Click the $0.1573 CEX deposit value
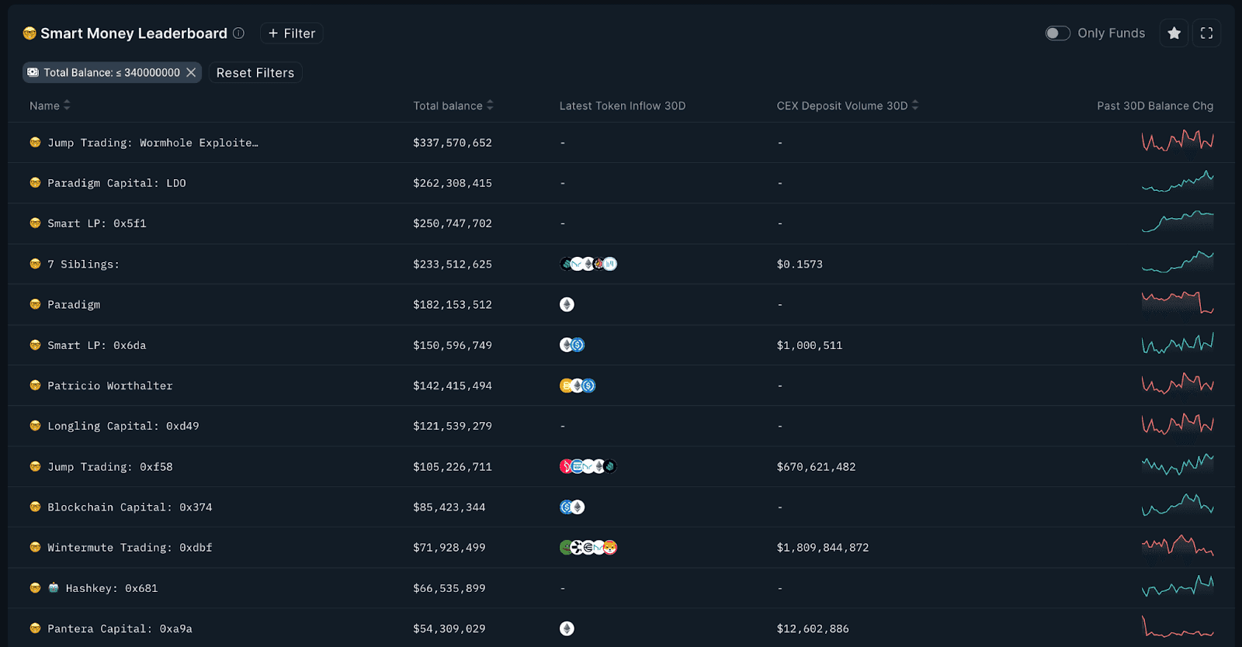 coord(800,265)
